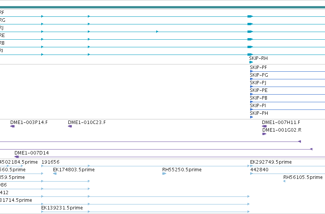Image resolution: width=325 pixels, height=214 pixels.
Task: Click the RB transcript label
Action: [x=2, y=43]
